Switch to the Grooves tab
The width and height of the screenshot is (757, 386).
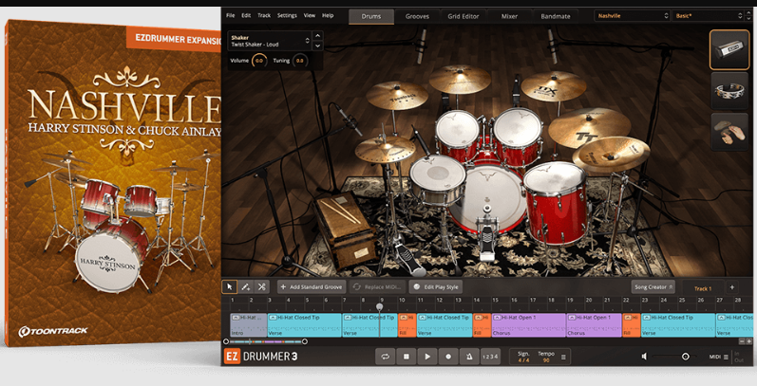point(417,16)
